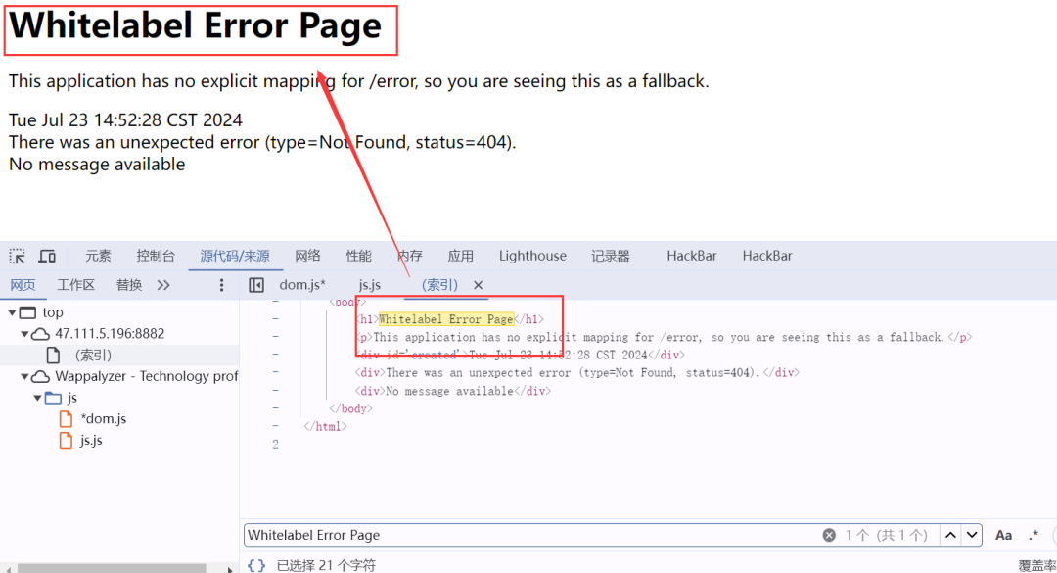Viewport: 1057px width, 573px height.
Task: Open the second HackBar tab
Action: (767, 256)
